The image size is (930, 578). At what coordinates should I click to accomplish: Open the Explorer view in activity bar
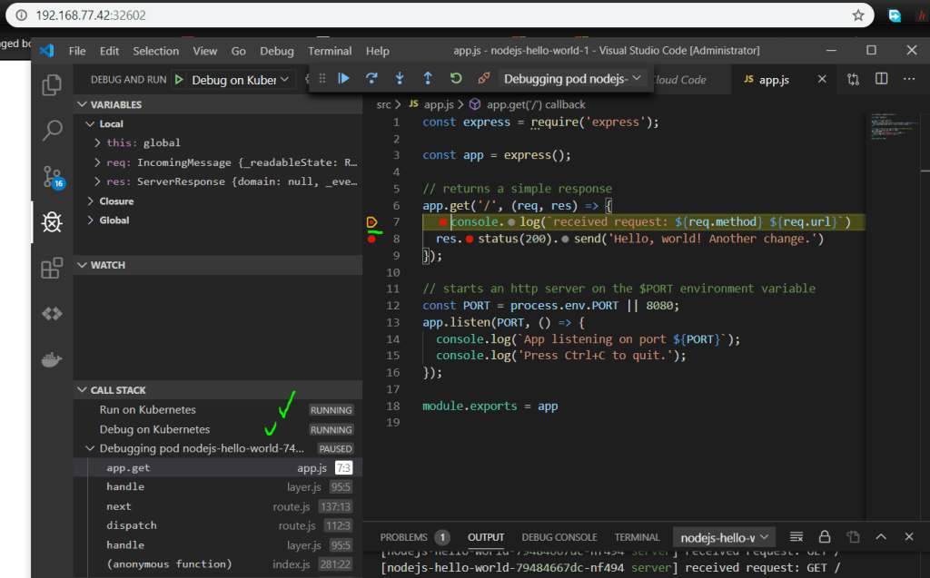tap(52, 85)
